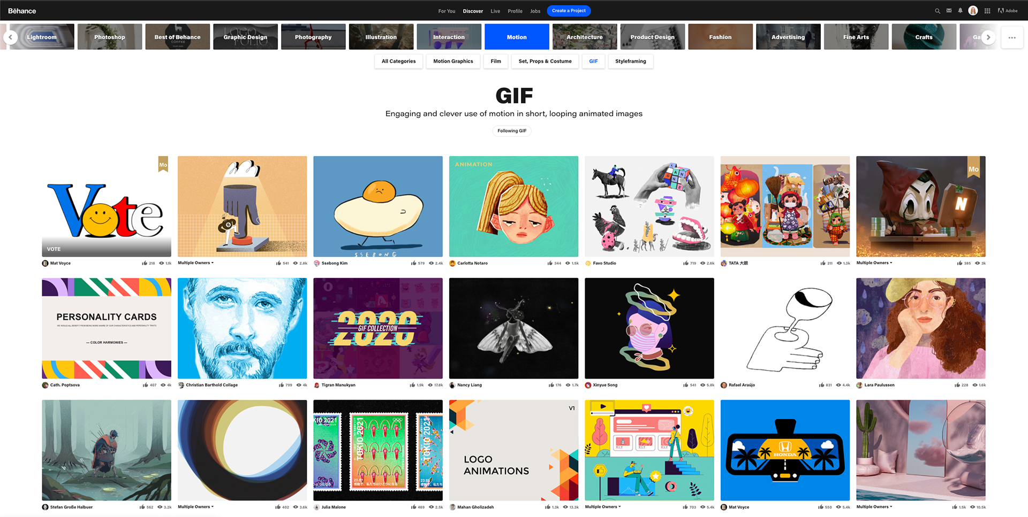
Task: Open the Personality Cards project thumbnail
Action: (x=107, y=328)
